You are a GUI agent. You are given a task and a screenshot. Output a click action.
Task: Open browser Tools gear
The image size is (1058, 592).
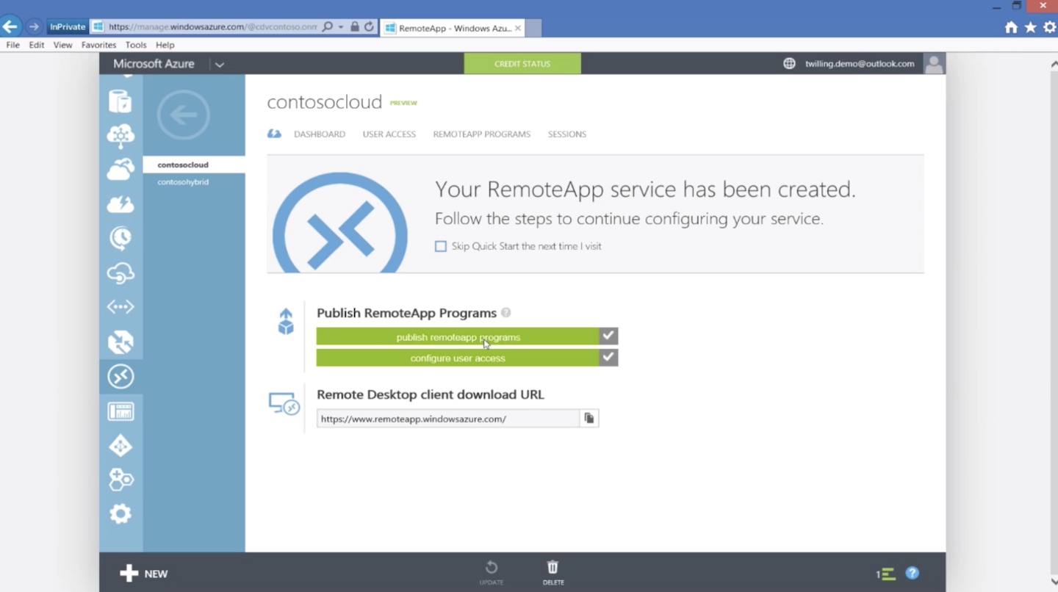pyautogui.click(x=1049, y=27)
